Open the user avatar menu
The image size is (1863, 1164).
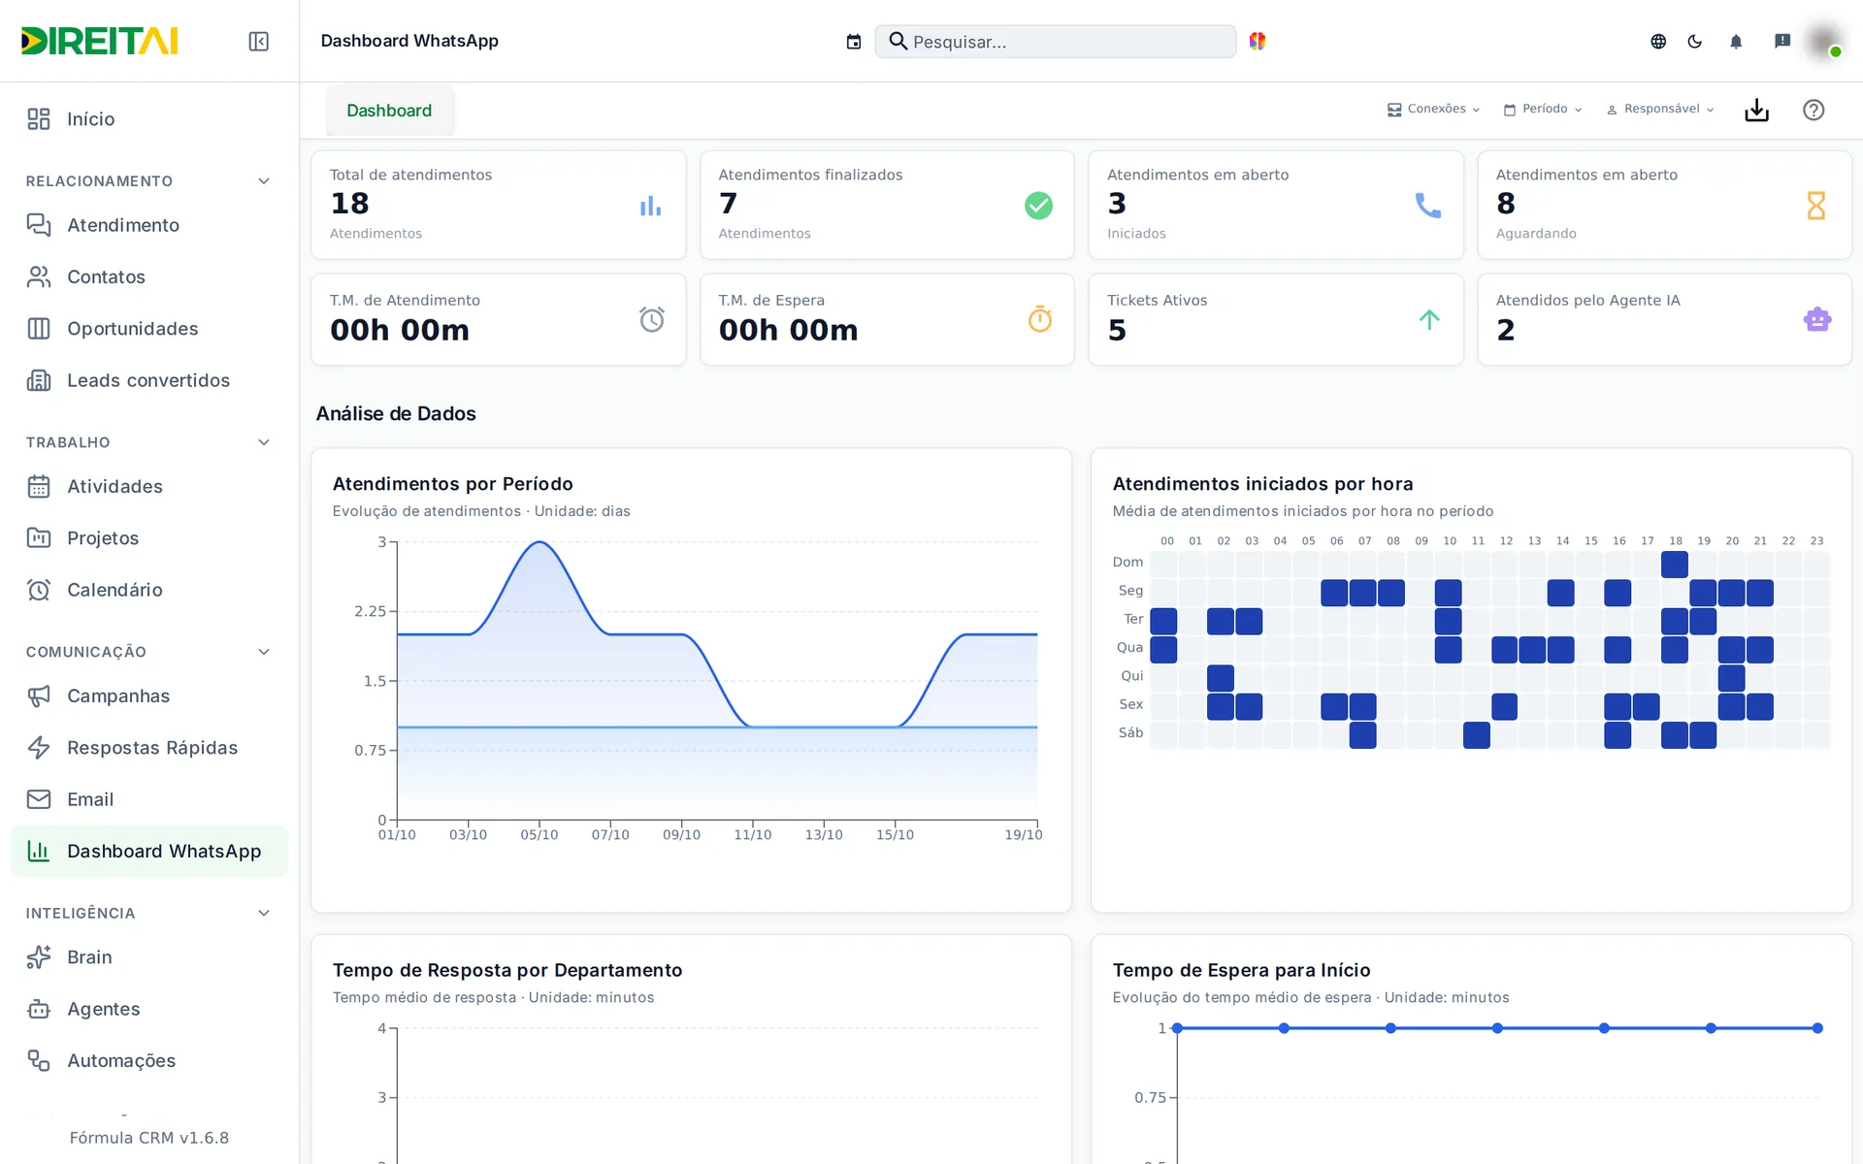[1825, 41]
